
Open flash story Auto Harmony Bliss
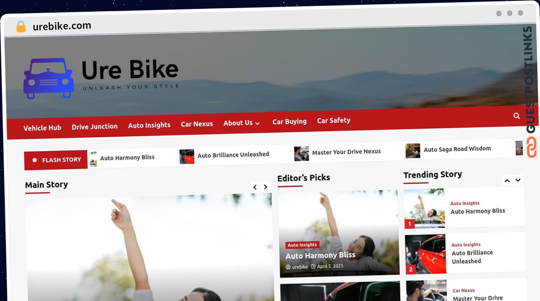pos(127,158)
